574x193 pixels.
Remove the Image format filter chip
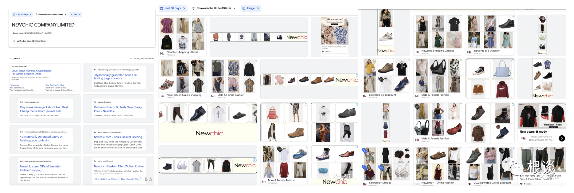[x=258, y=8]
